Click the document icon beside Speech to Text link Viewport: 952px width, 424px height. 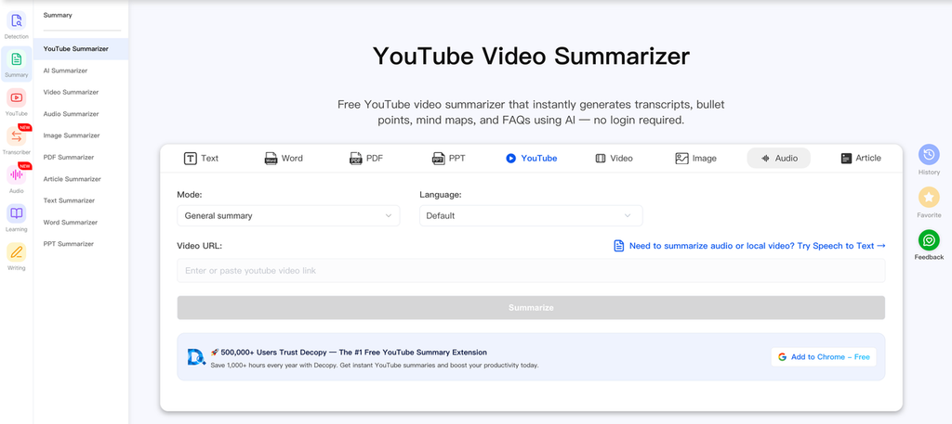pyautogui.click(x=618, y=246)
